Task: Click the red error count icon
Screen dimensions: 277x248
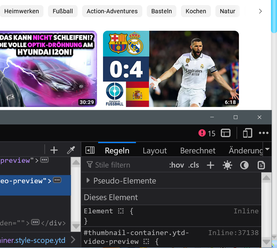Action: [202, 133]
